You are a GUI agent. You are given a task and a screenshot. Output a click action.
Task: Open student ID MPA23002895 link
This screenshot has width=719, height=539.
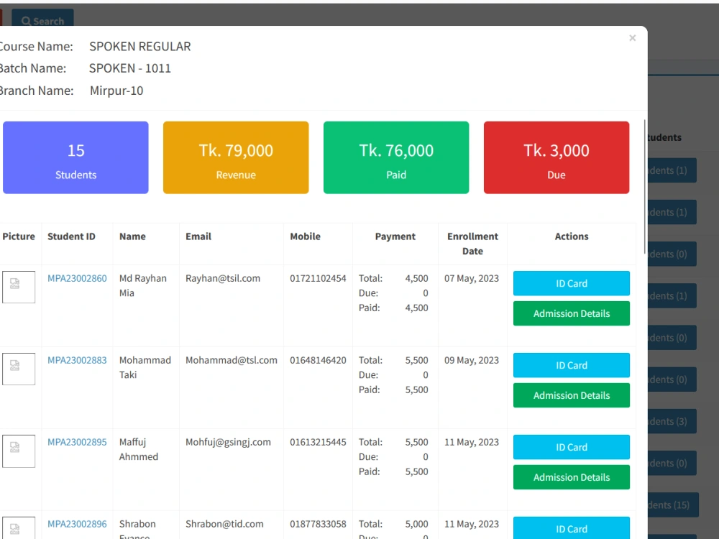(77, 442)
